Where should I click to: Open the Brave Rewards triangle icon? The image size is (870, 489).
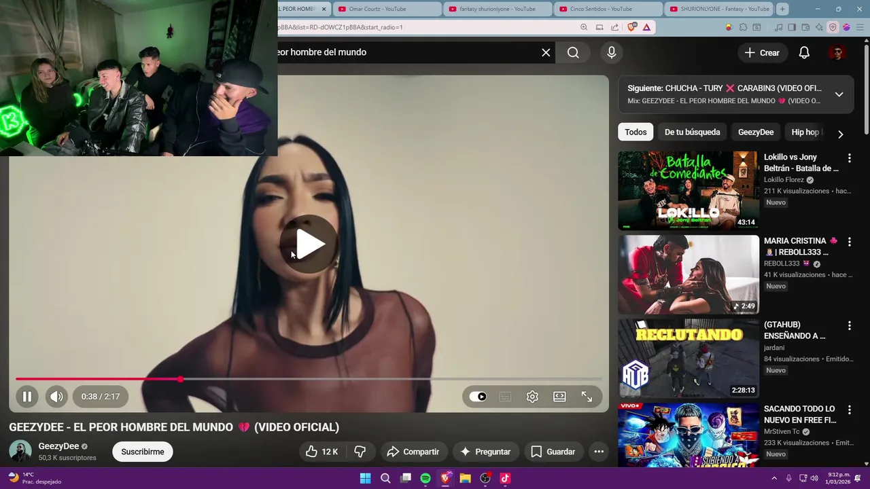pyautogui.click(x=646, y=27)
